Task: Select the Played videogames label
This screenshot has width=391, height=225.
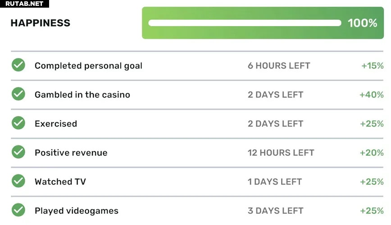Action: coord(77,211)
